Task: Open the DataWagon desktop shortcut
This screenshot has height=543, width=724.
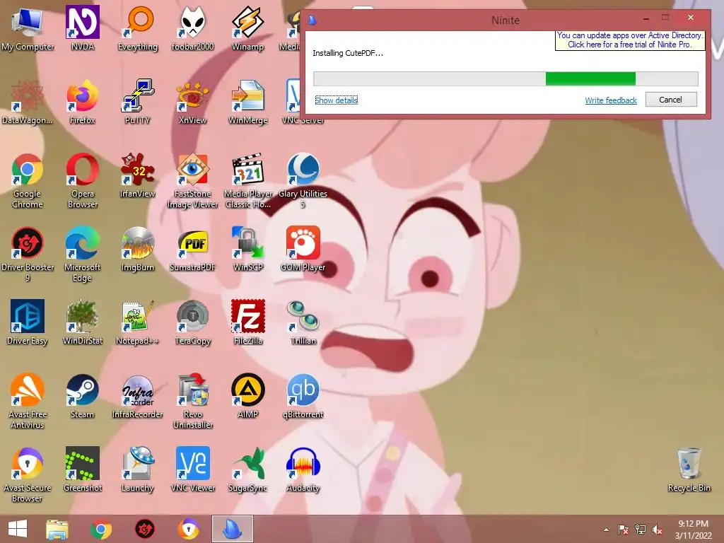Action: tap(28, 102)
